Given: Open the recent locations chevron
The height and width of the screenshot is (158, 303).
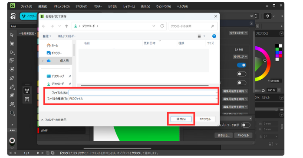Looking at the screenshot, I should [59, 26].
